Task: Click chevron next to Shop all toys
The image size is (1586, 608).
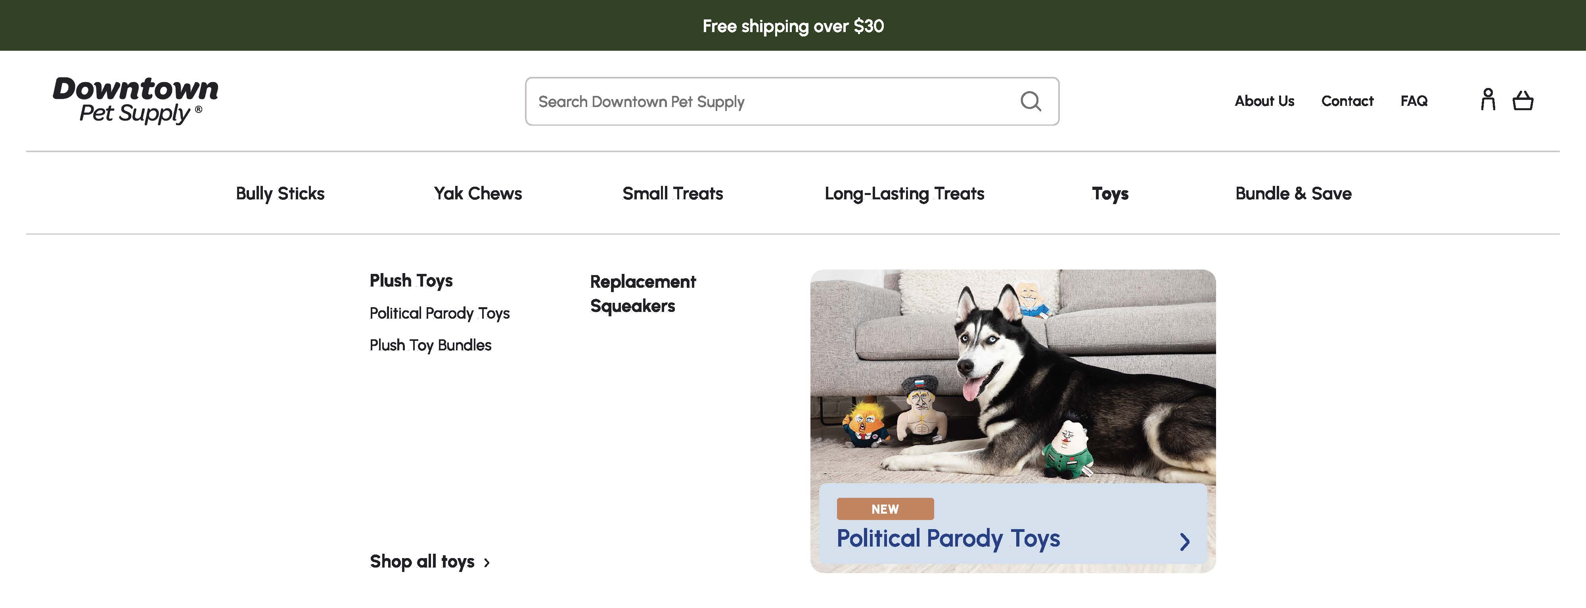Action: click(487, 562)
